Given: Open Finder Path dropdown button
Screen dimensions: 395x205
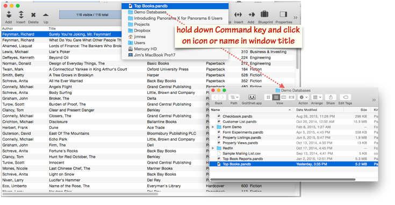Looking at the screenshot, I should (x=234, y=97).
